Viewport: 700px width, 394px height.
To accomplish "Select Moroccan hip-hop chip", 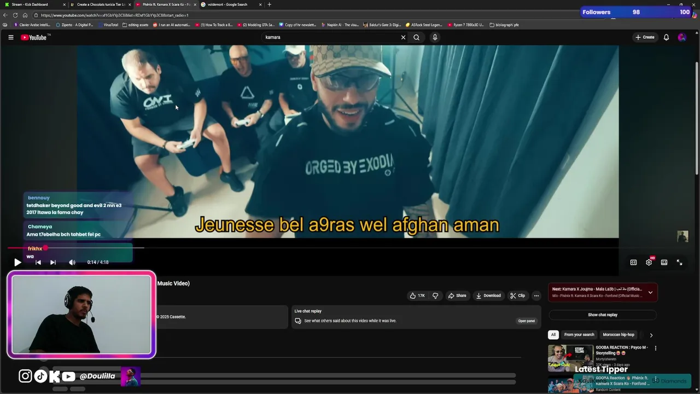I will (619, 334).
